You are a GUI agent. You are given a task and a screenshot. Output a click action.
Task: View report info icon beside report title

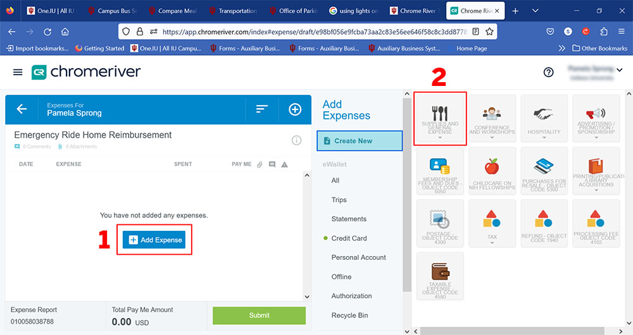click(x=296, y=140)
